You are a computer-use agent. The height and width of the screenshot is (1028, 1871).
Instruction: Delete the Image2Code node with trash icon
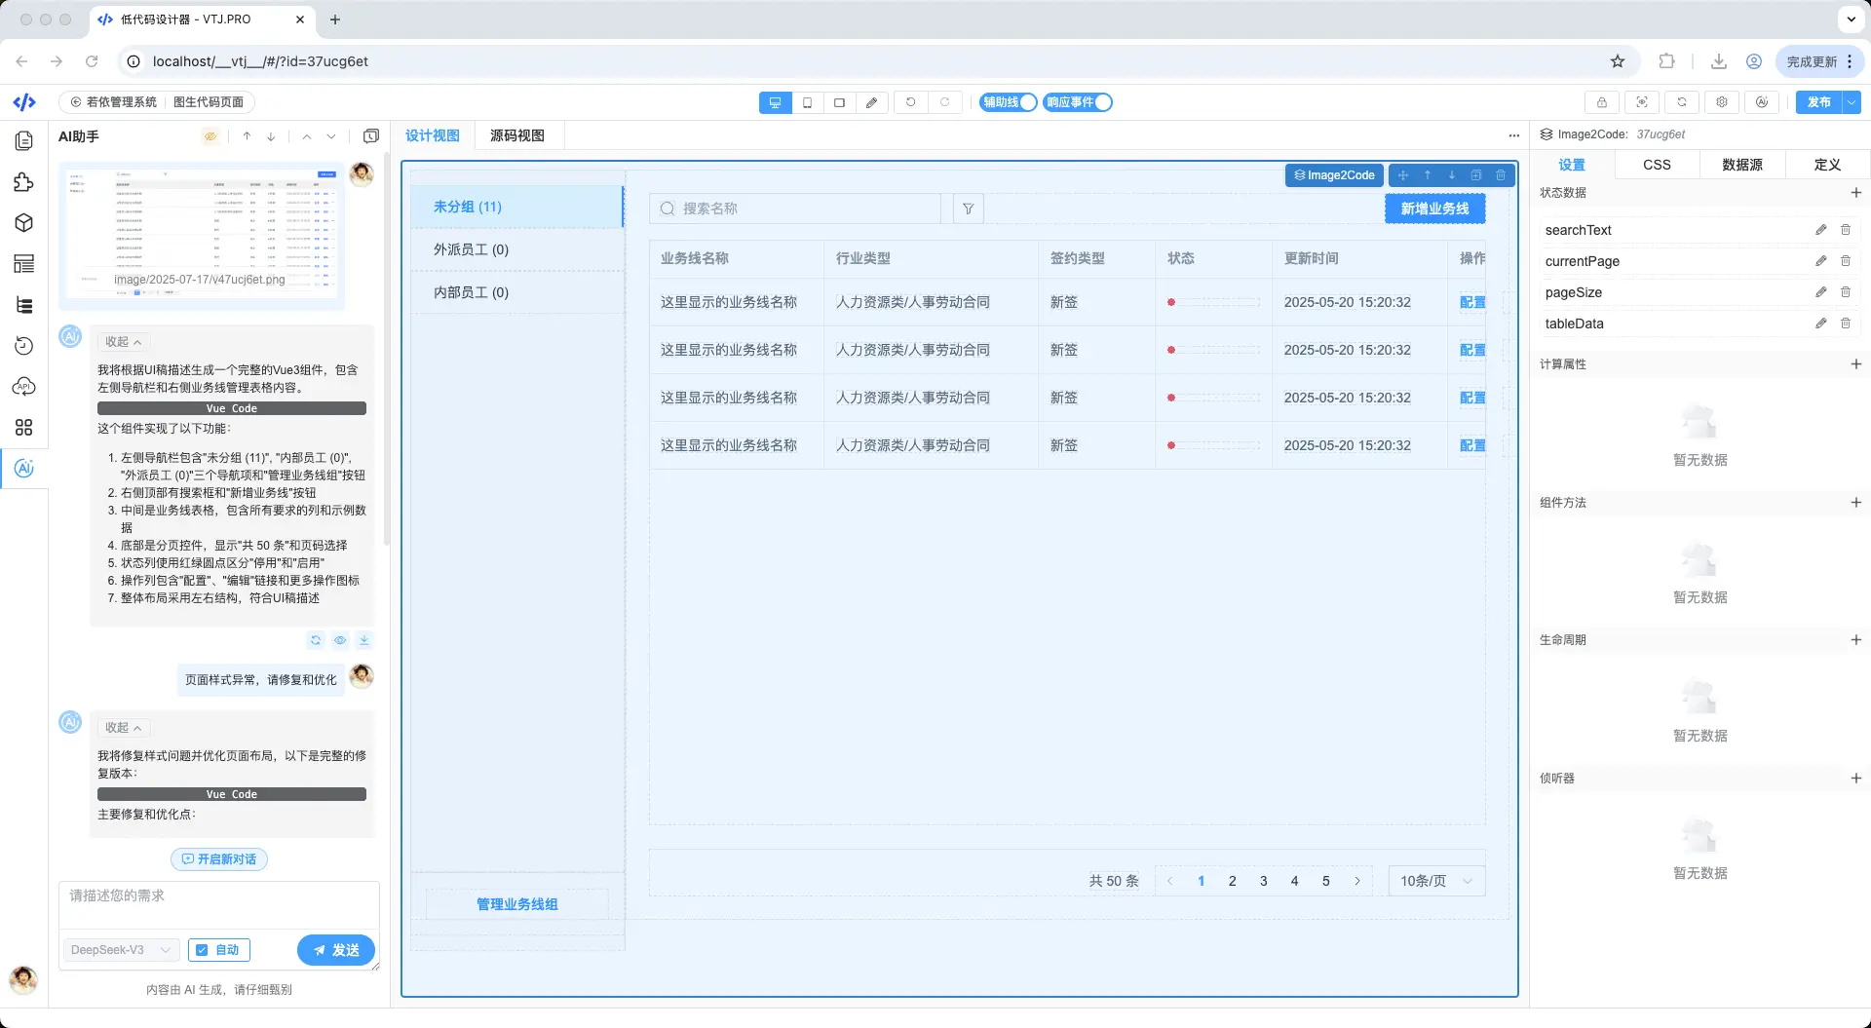[1501, 175]
